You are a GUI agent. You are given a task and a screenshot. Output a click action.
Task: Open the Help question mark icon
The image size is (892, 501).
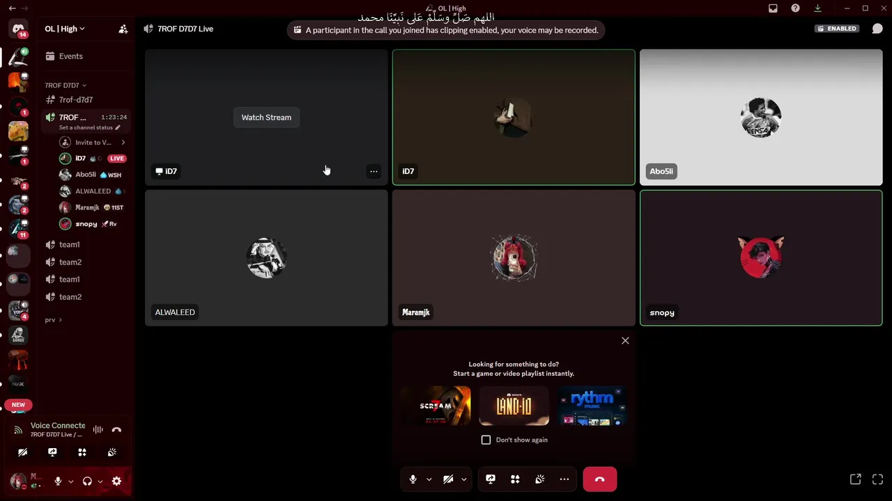[795, 8]
